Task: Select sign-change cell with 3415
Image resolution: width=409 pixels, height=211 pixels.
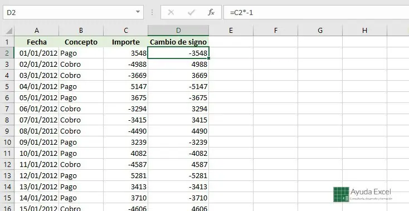Action: [178, 120]
